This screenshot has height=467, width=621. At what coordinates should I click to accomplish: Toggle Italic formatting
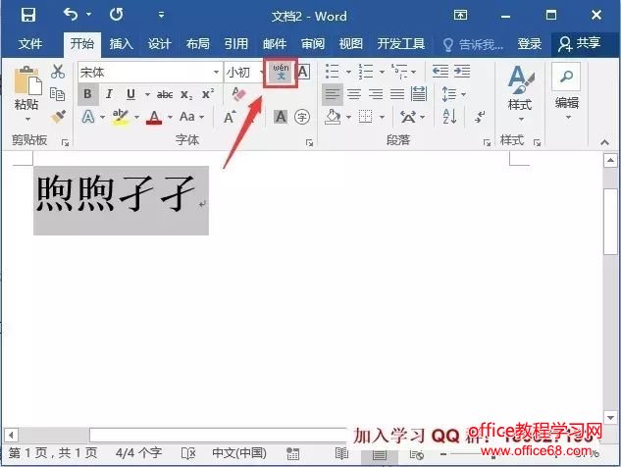109,94
